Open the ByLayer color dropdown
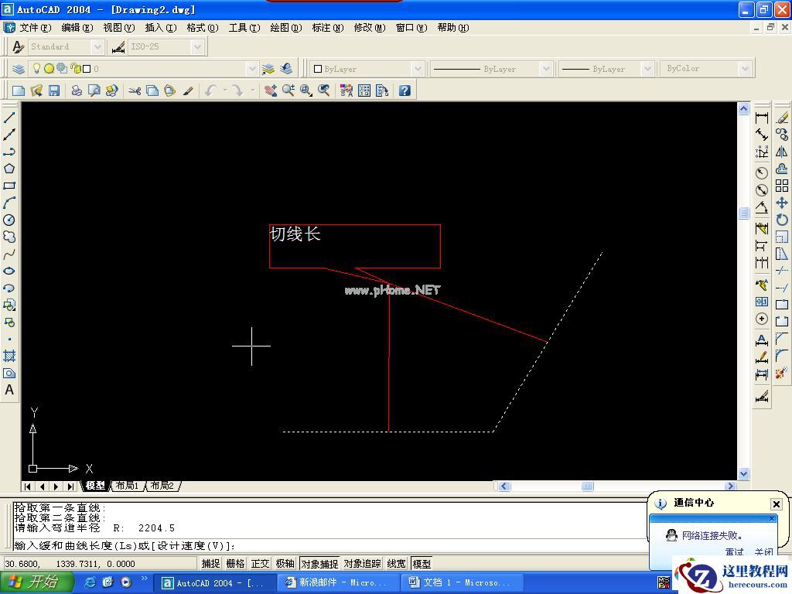This screenshot has width=792, height=594. click(x=418, y=69)
